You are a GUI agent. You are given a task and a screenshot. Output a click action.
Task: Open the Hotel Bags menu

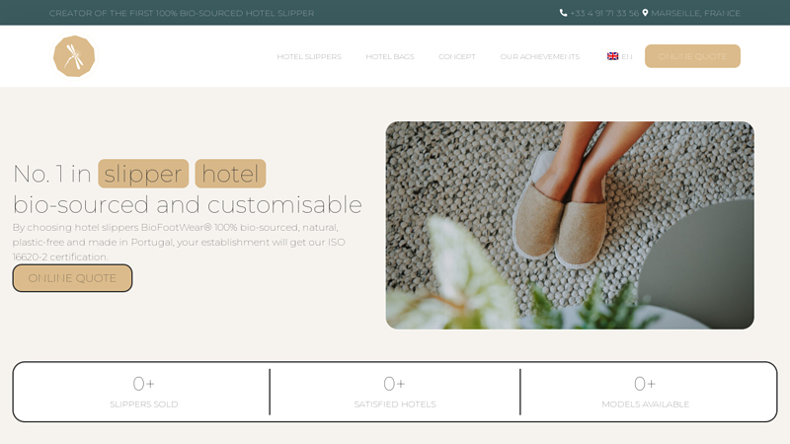click(x=390, y=56)
